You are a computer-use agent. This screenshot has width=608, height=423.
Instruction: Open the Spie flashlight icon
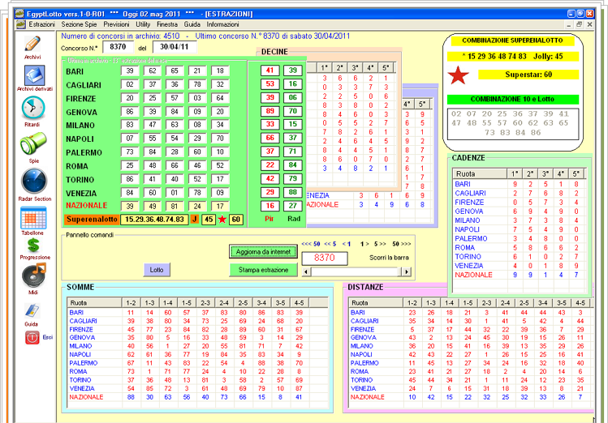[x=33, y=143]
